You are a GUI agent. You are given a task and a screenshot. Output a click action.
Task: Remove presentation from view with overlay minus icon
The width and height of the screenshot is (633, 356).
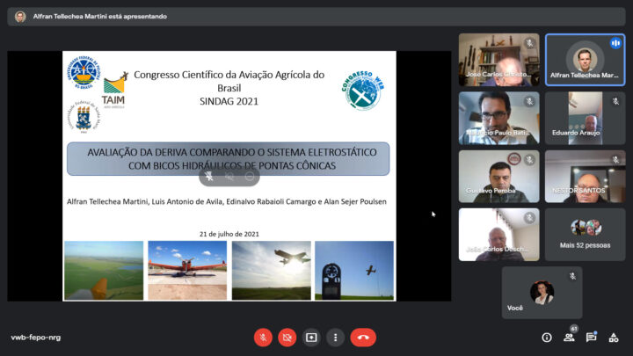(x=250, y=176)
